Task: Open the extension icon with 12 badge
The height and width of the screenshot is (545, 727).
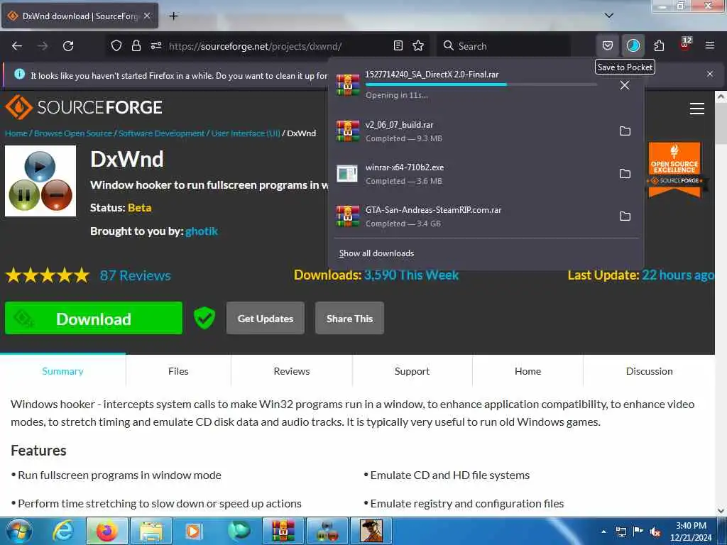Action: 685,45
